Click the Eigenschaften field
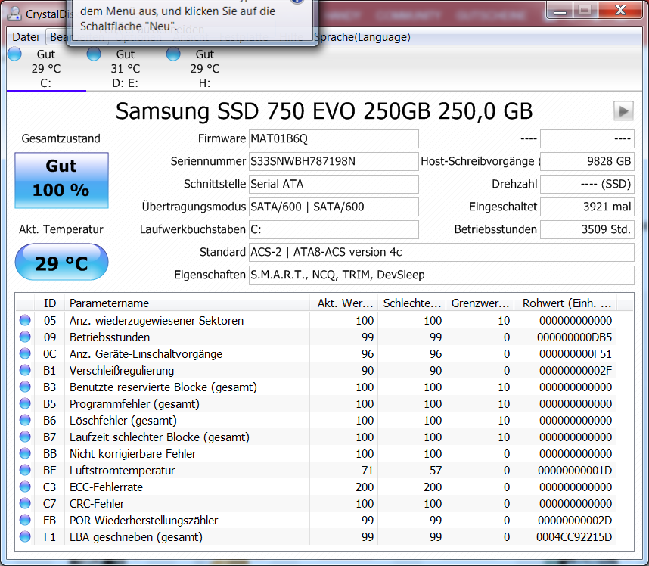Viewport: 649px width, 566px height. pyautogui.click(x=442, y=275)
